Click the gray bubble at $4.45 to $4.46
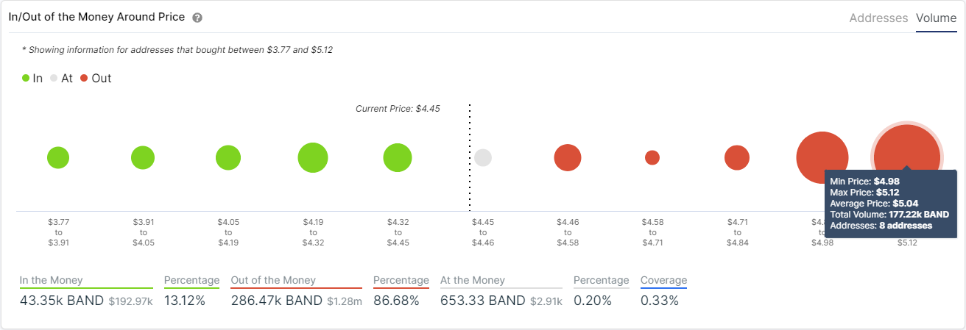The width and height of the screenshot is (966, 330). [483, 157]
